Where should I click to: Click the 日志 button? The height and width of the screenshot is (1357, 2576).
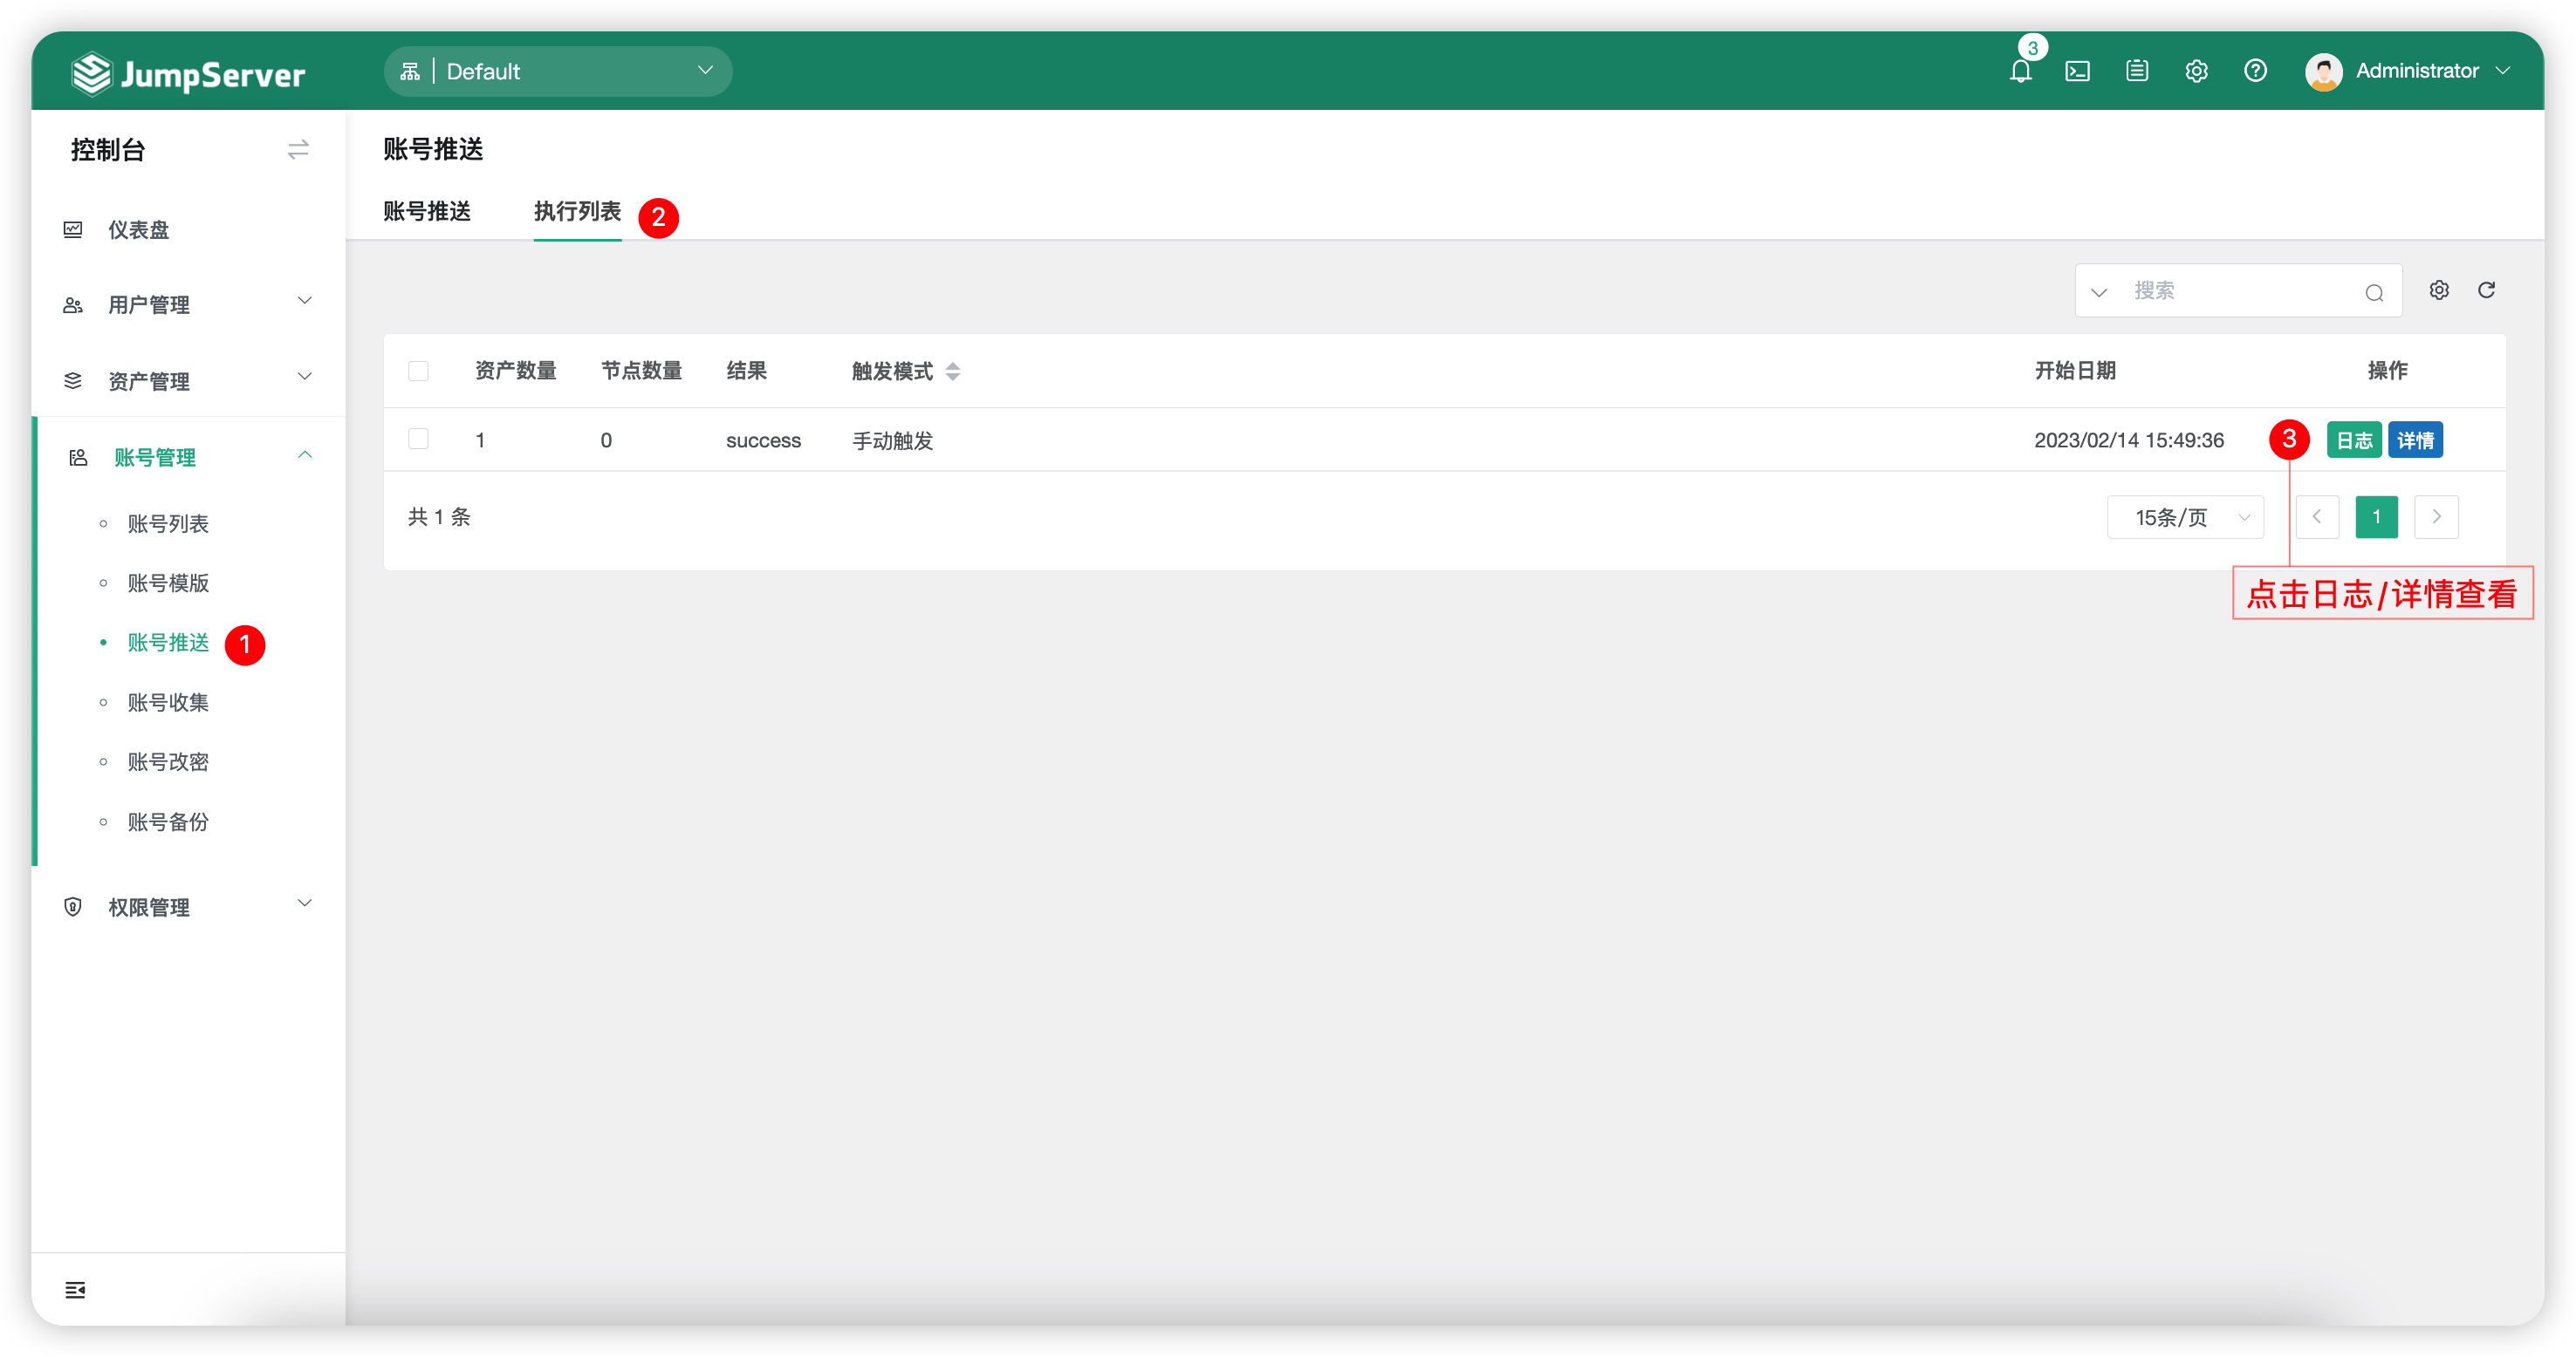[x=2354, y=440]
